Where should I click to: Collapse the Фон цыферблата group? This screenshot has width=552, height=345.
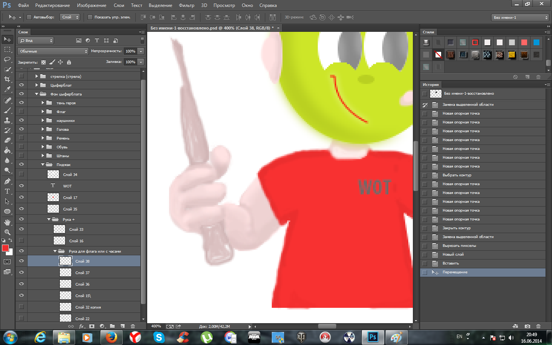click(x=37, y=94)
